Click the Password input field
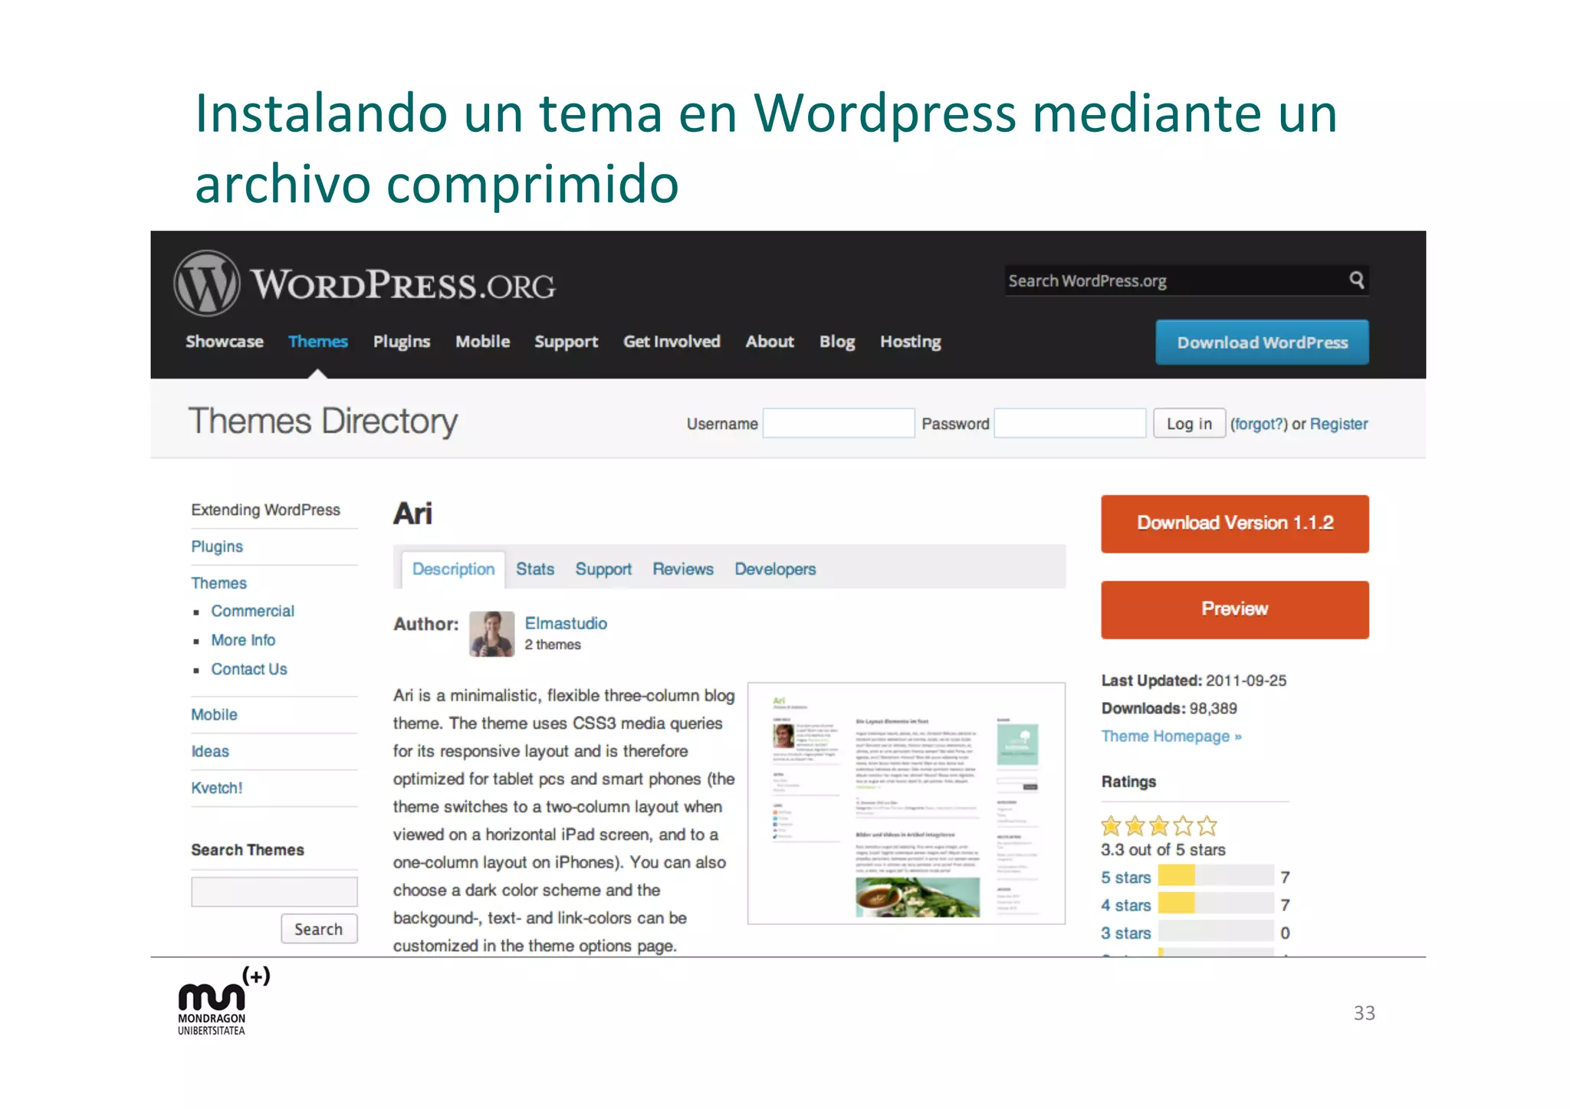 click(x=1069, y=423)
